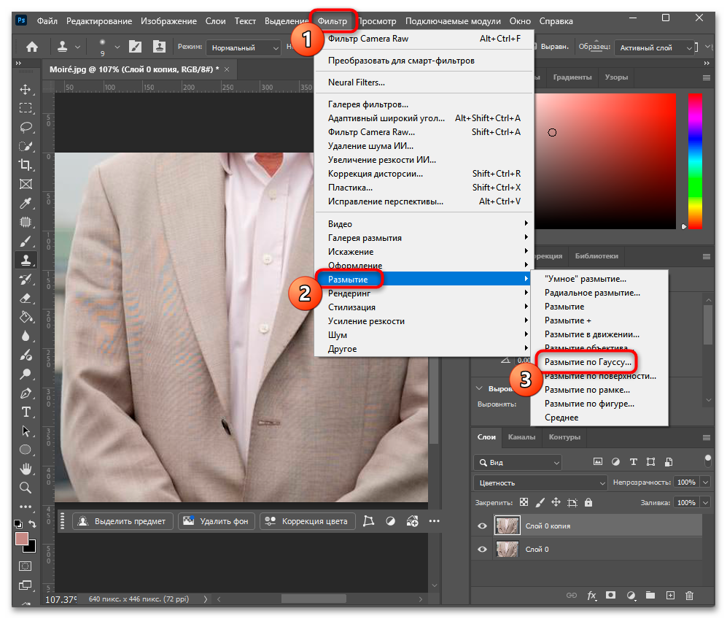This screenshot has height=619, width=727.
Task: Choose Размытие по Гауссу menu item
Action: click(x=588, y=362)
